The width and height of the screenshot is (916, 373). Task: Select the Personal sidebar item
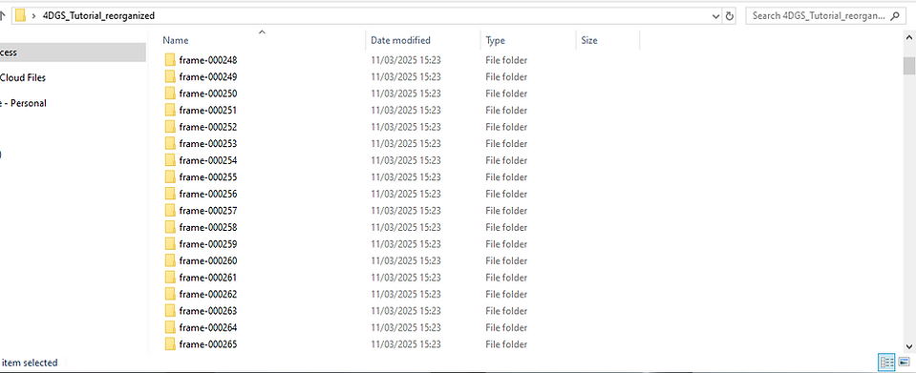coord(23,103)
